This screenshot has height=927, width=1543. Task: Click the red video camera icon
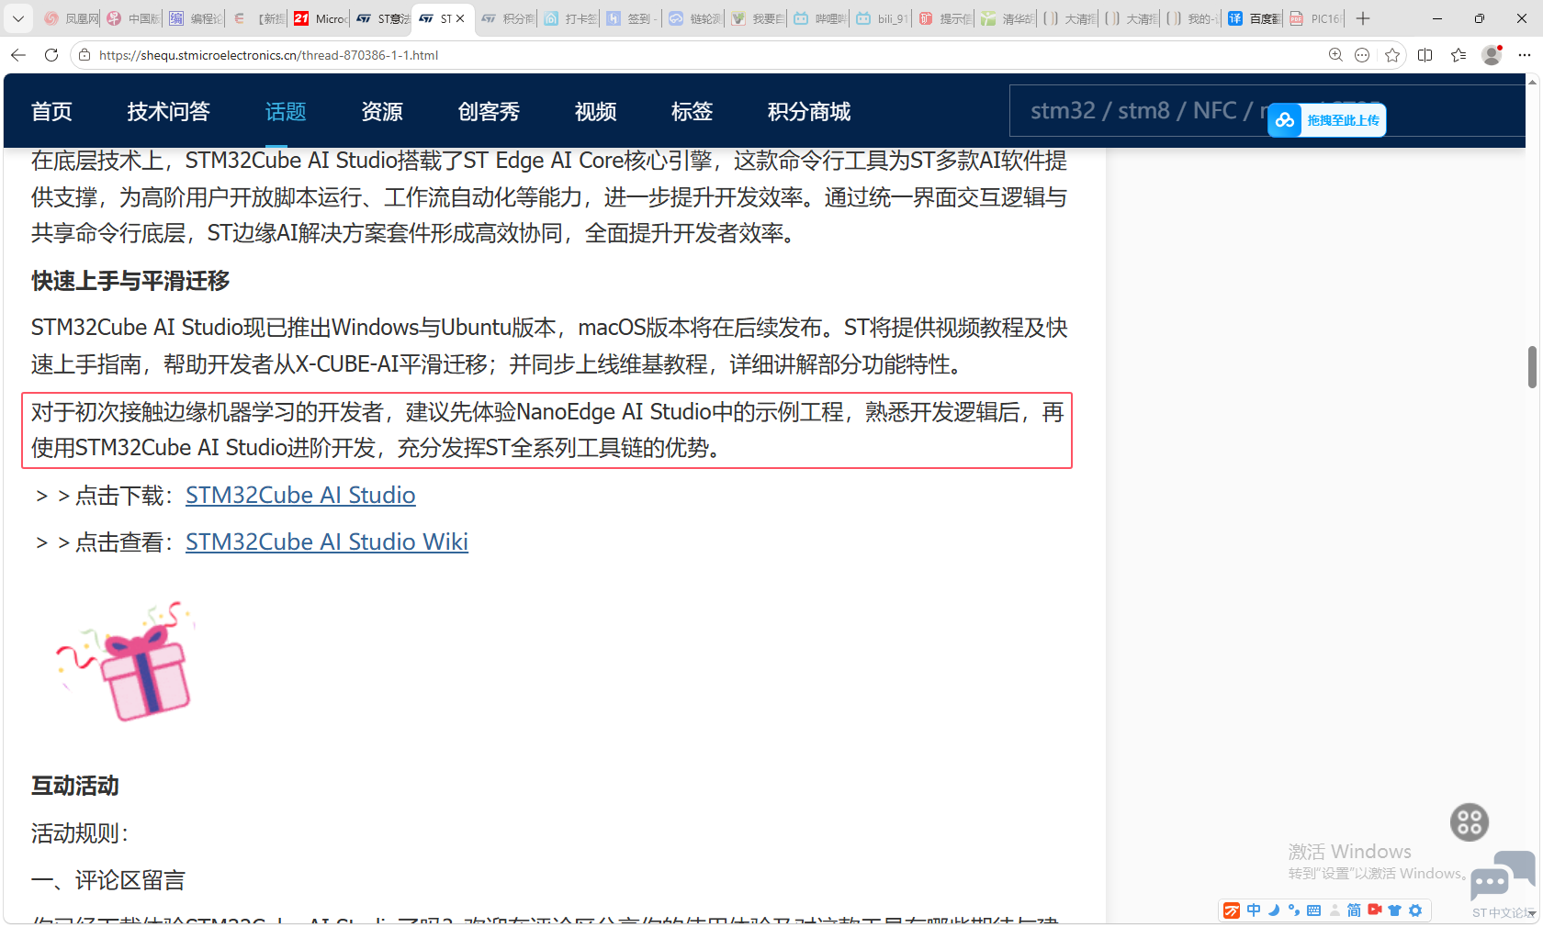click(x=1375, y=910)
